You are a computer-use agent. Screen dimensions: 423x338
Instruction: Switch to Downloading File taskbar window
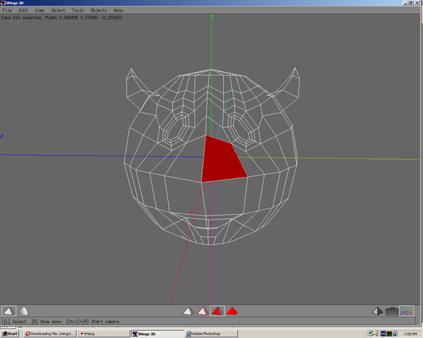[x=50, y=333]
